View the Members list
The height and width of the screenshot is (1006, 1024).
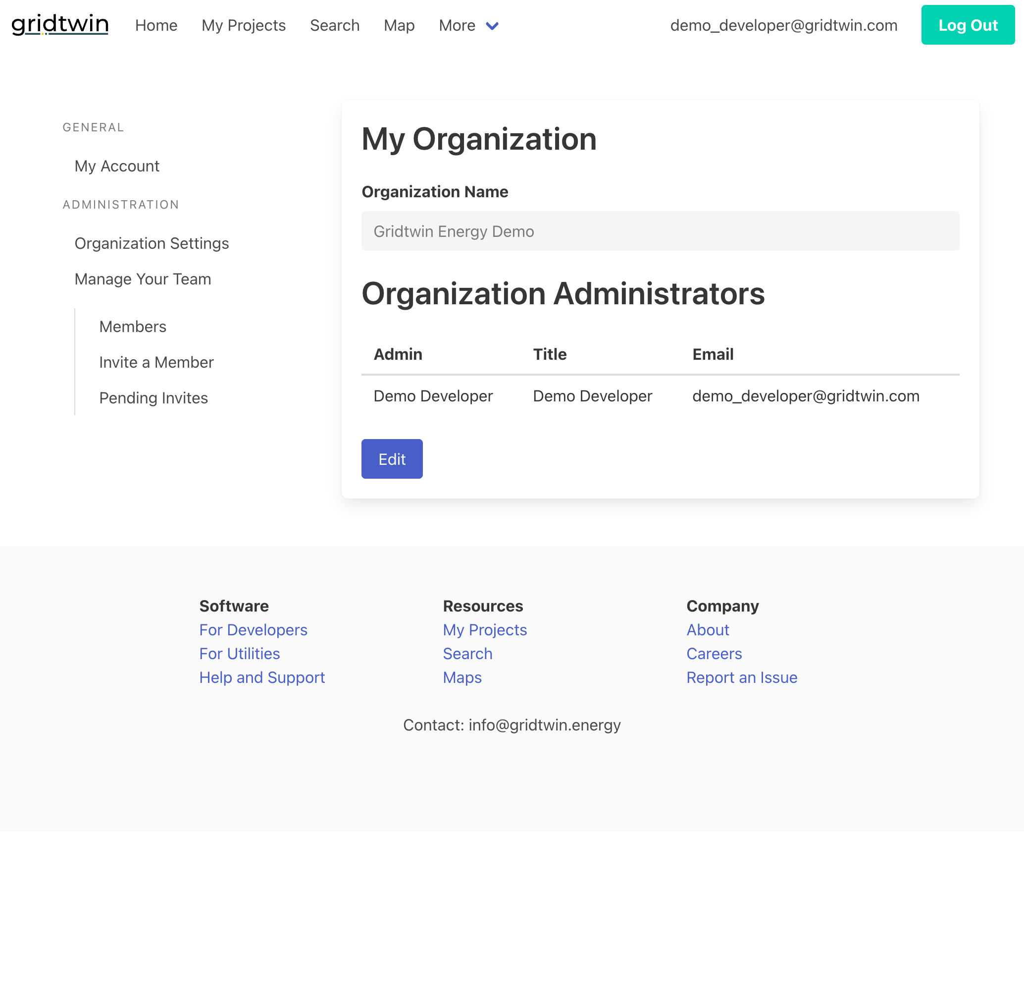pos(133,326)
